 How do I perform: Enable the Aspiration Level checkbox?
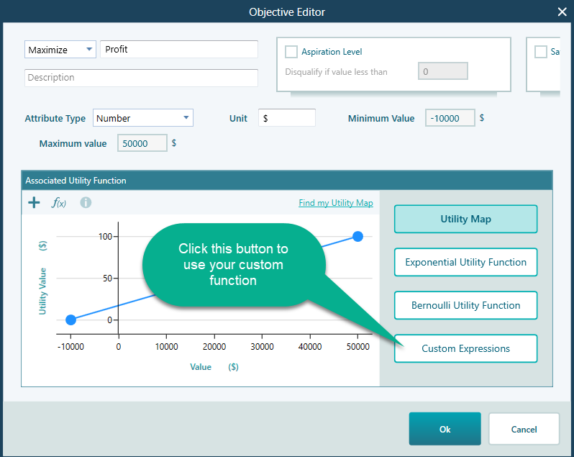[291, 52]
